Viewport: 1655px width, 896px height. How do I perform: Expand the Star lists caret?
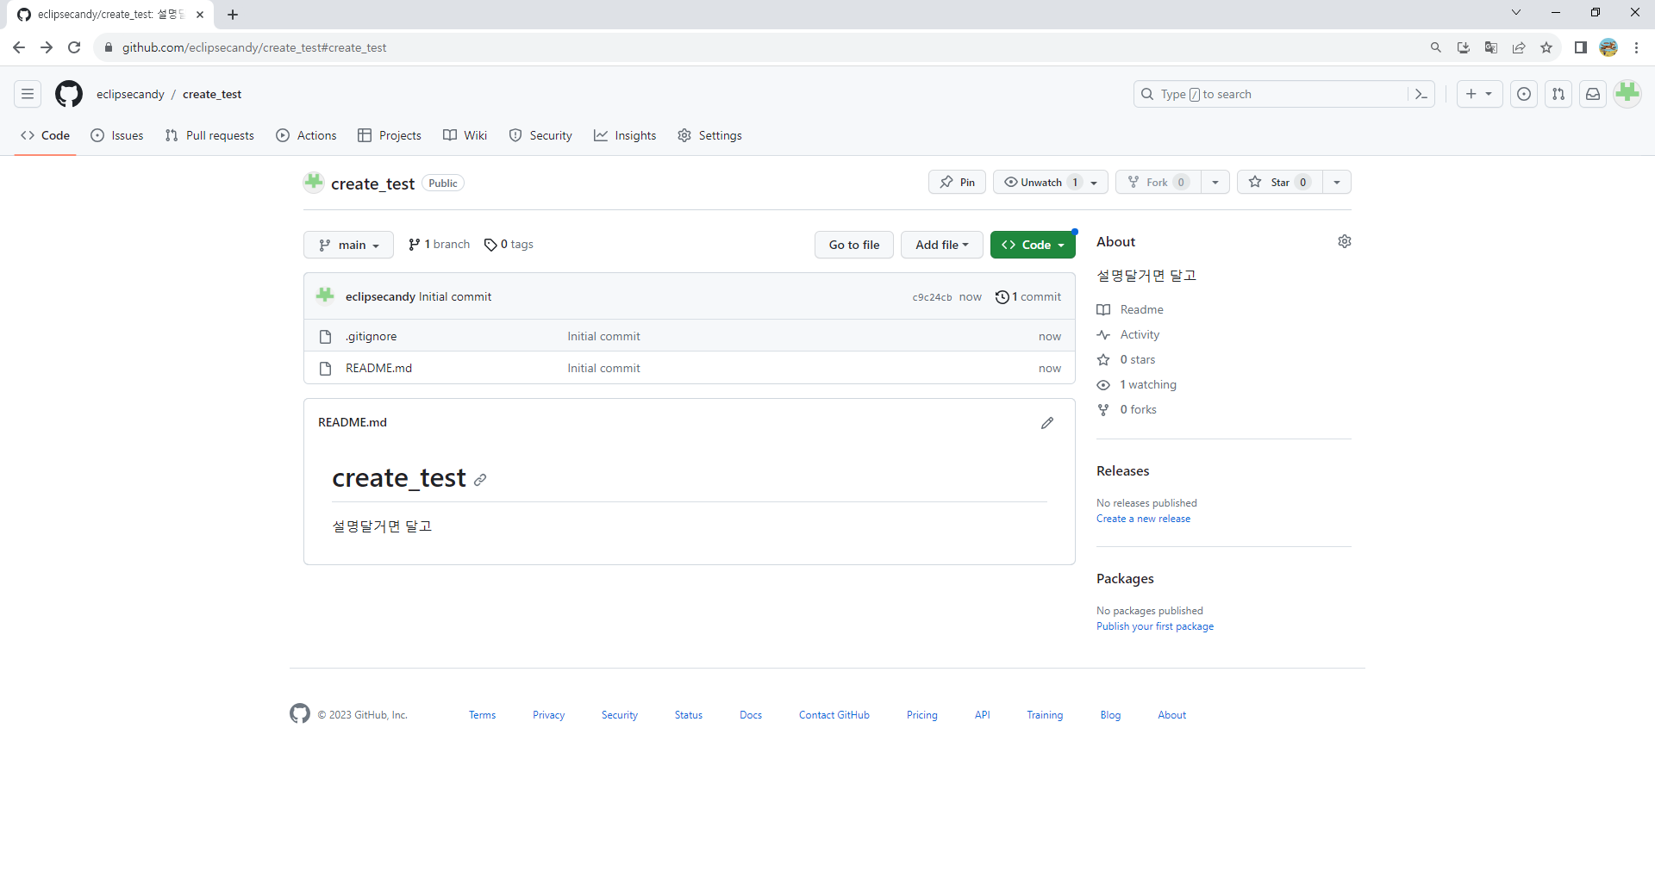click(1337, 182)
